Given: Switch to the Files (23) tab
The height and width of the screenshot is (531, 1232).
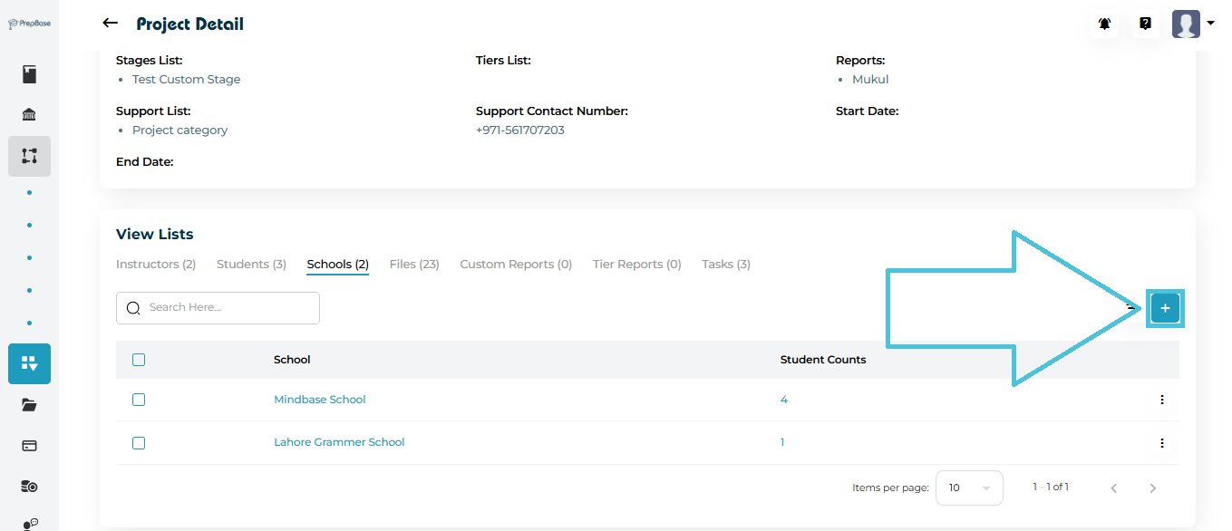Looking at the screenshot, I should pyautogui.click(x=413, y=265).
